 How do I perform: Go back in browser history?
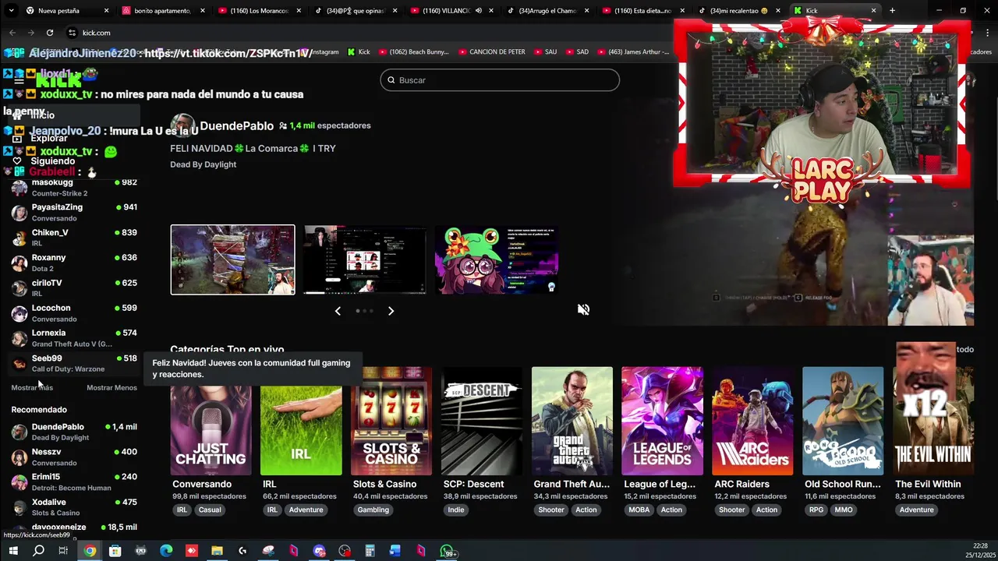[x=12, y=33]
